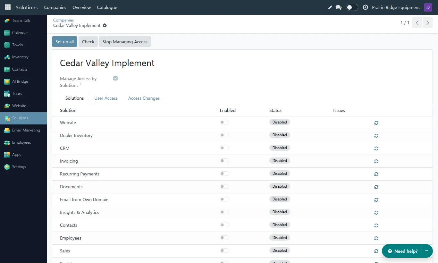Open the Catalogue menu
The width and height of the screenshot is (438, 263).
point(107,7)
